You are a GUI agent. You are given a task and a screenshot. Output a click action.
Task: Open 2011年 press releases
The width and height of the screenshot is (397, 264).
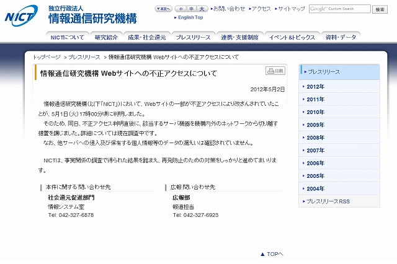(339, 99)
